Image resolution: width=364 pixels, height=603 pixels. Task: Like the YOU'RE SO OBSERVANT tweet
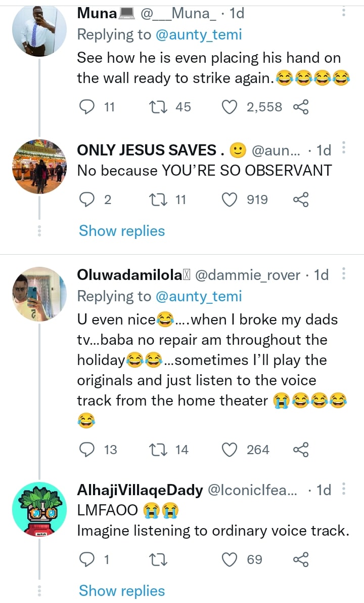(230, 200)
